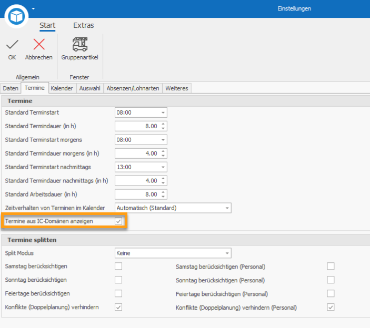Screen dimensions: 370x328
Task: Open Zeitverhalten von Terminen im Kalender dropdown
Action: click(x=227, y=208)
